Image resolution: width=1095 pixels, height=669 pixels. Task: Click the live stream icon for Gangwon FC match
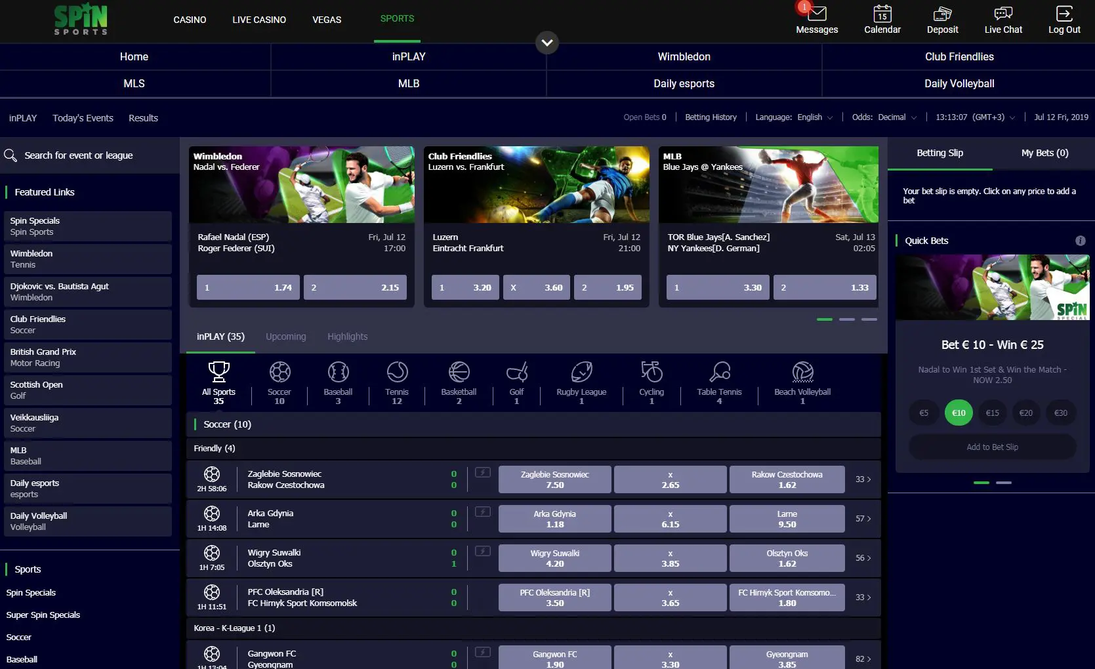click(483, 652)
